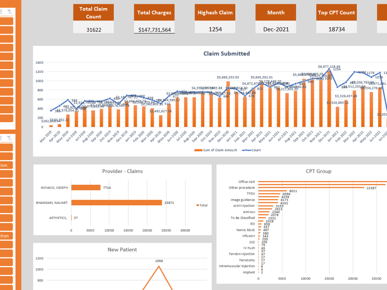Click the NOVACK, JOSEPH bar

(86, 188)
